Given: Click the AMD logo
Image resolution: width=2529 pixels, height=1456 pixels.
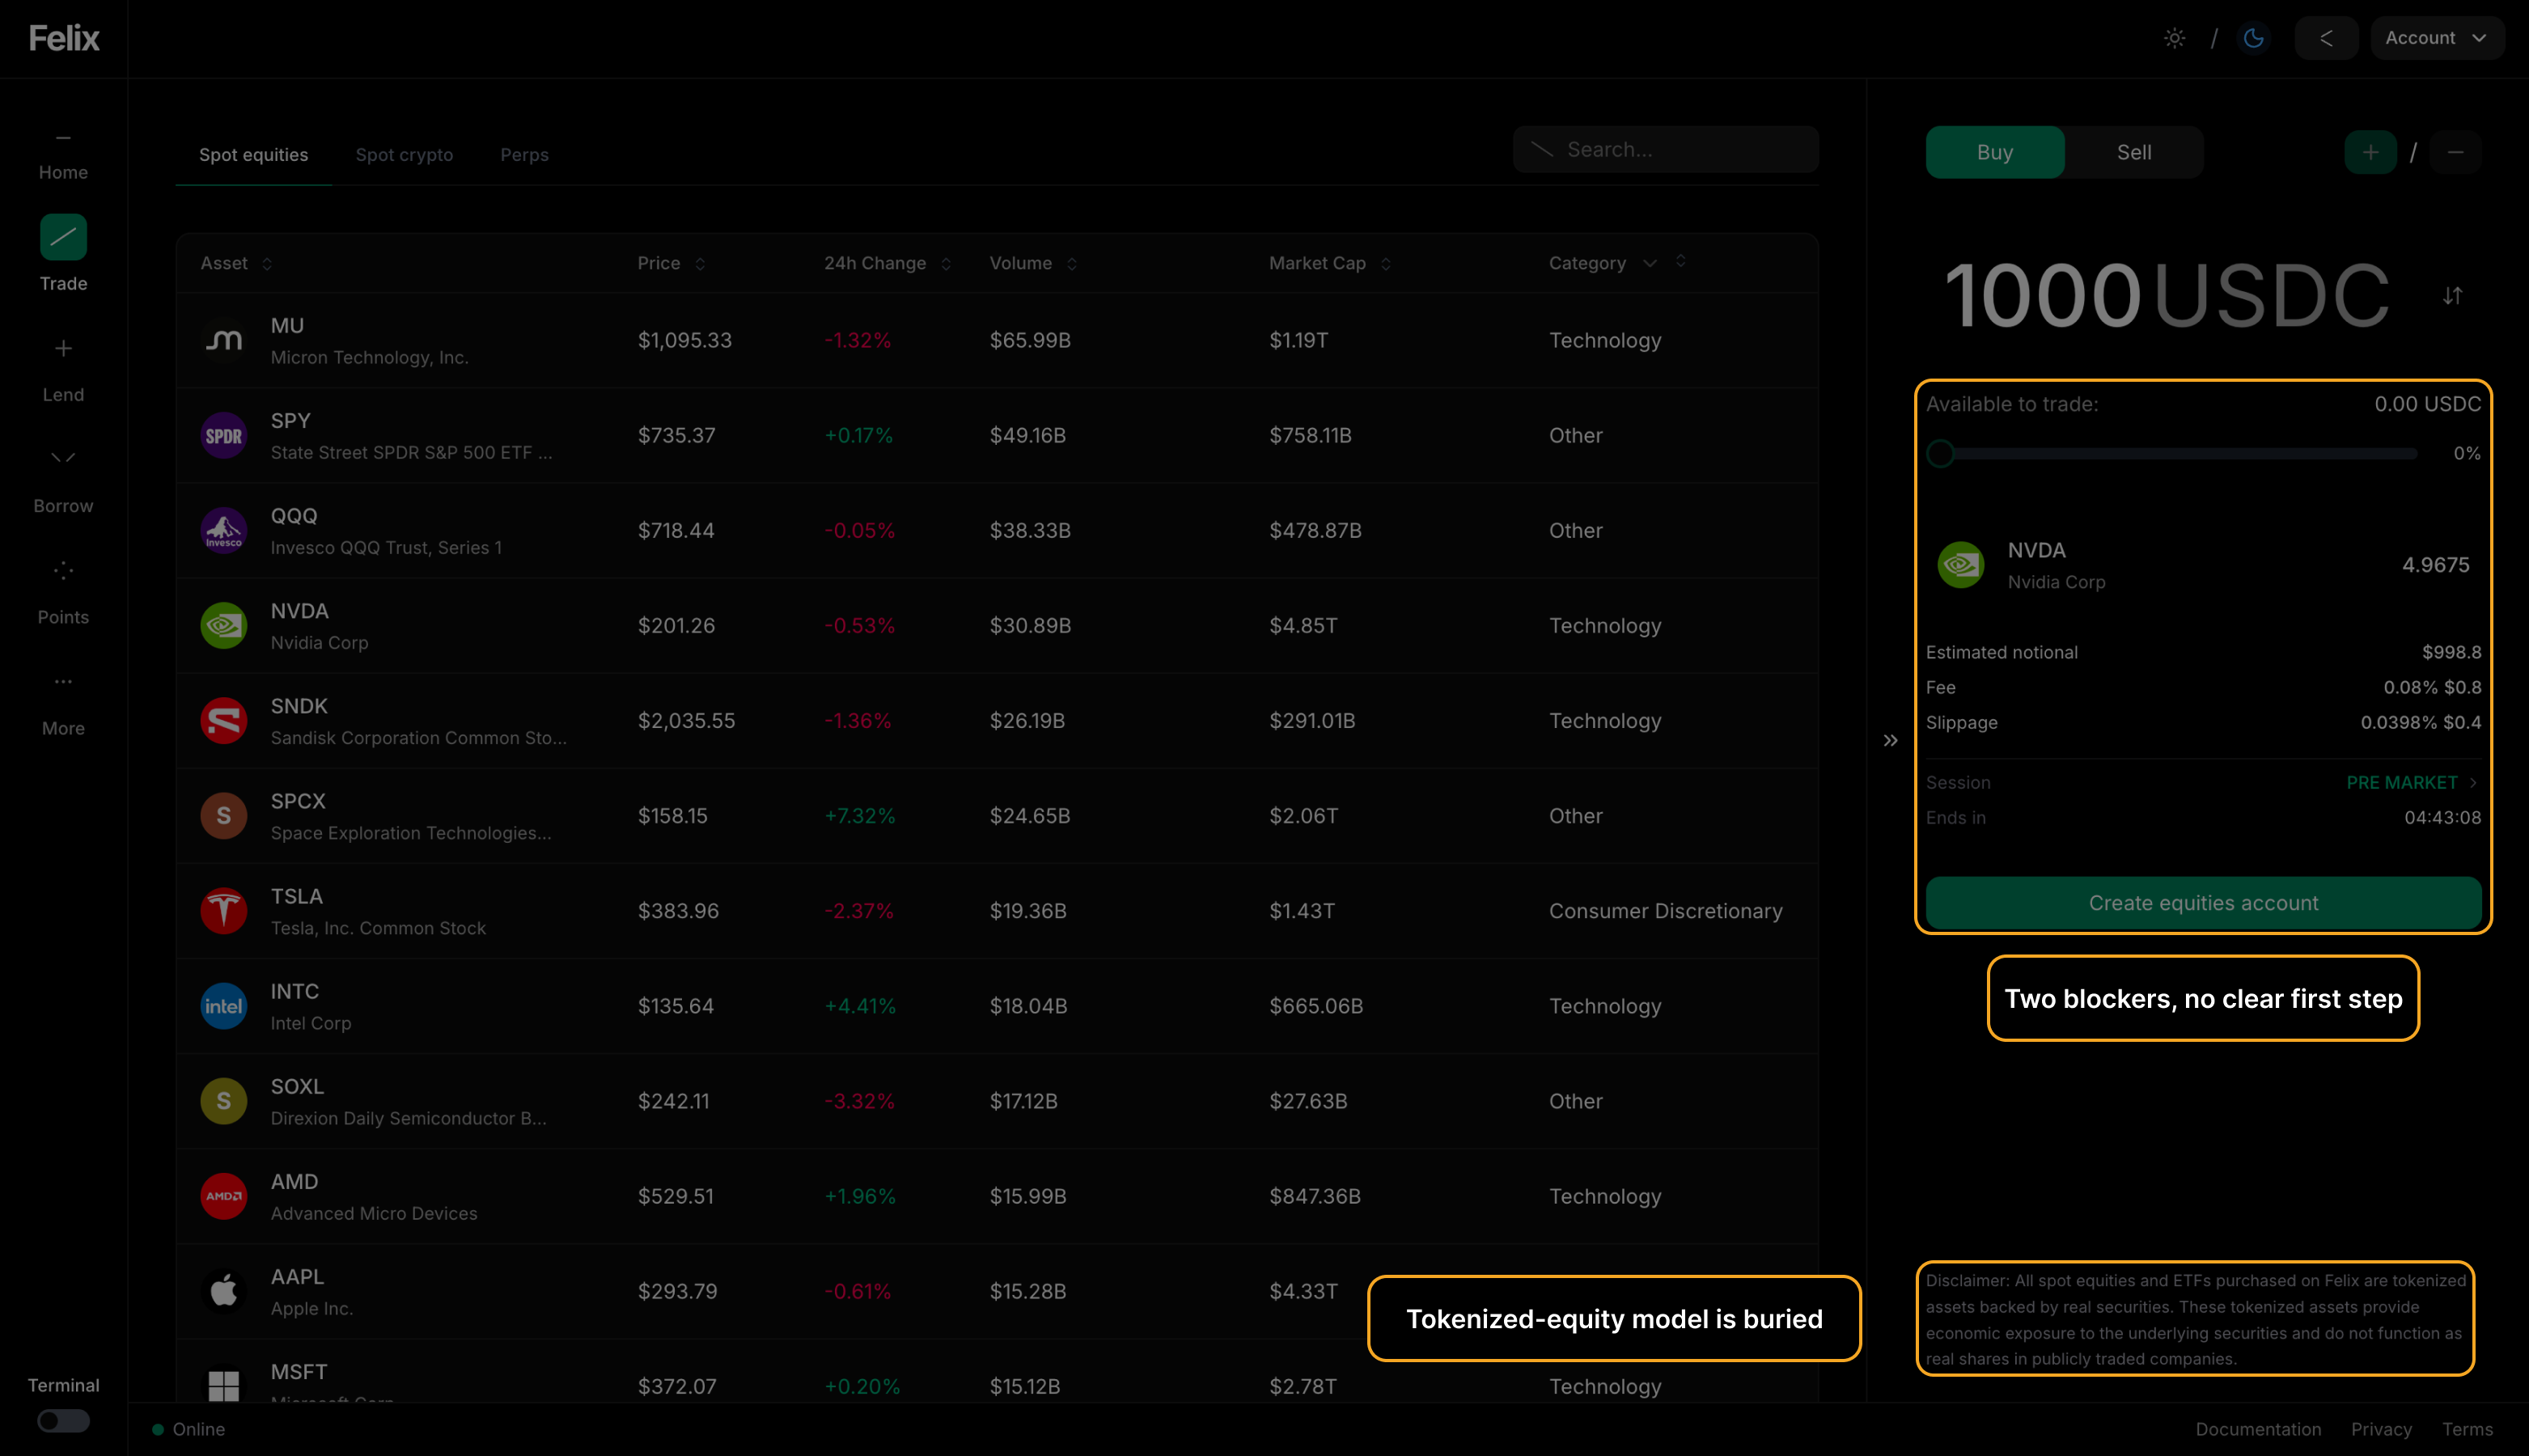Looking at the screenshot, I should [224, 1196].
